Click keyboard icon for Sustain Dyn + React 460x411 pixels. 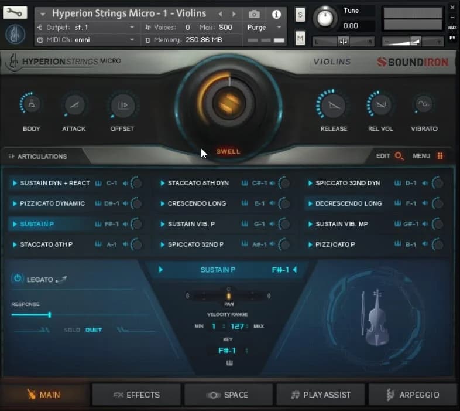coord(98,183)
